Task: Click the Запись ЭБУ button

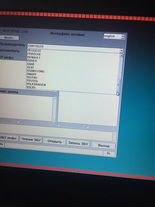Action: point(78,143)
